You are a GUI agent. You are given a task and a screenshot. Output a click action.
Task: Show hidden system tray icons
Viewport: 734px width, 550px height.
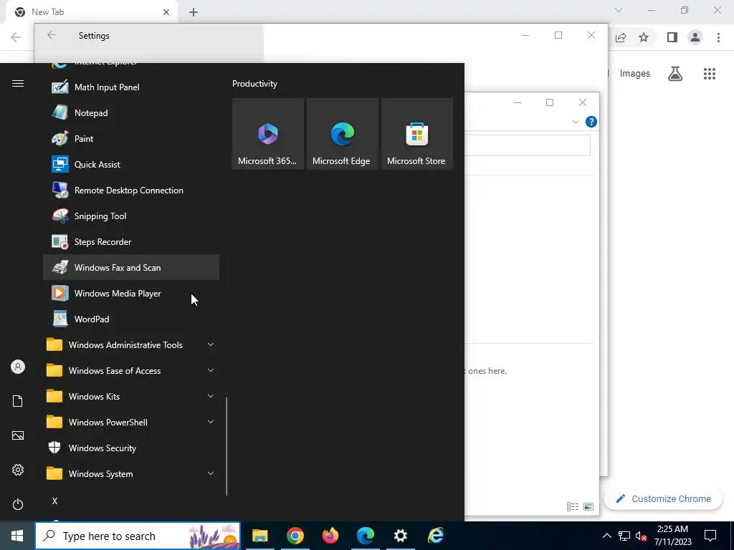click(606, 536)
